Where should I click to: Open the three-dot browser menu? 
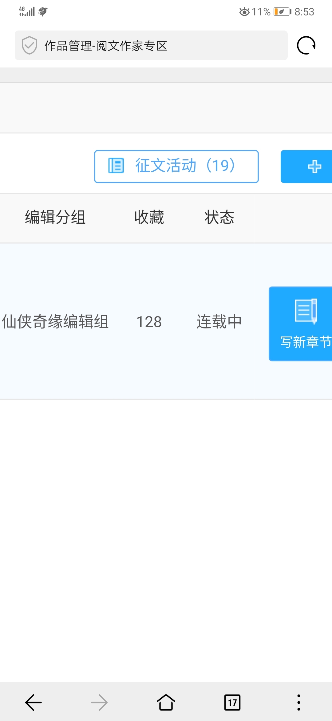[x=299, y=703]
